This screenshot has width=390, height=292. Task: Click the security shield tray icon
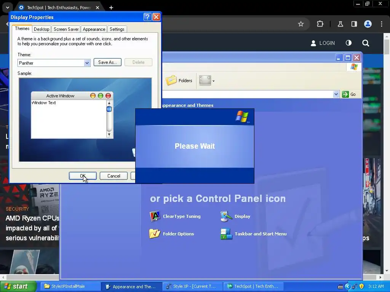(x=362, y=286)
